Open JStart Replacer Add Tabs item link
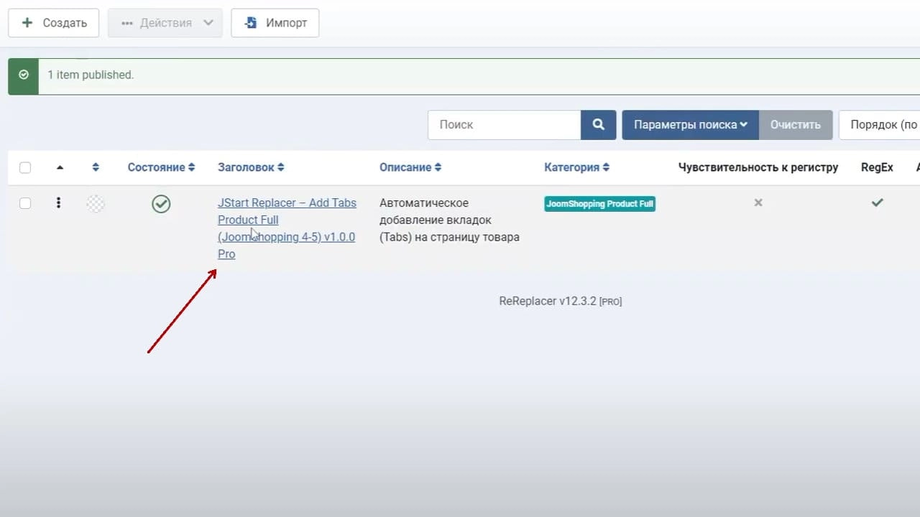This screenshot has width=920, height=517. (x=287, y=228)
